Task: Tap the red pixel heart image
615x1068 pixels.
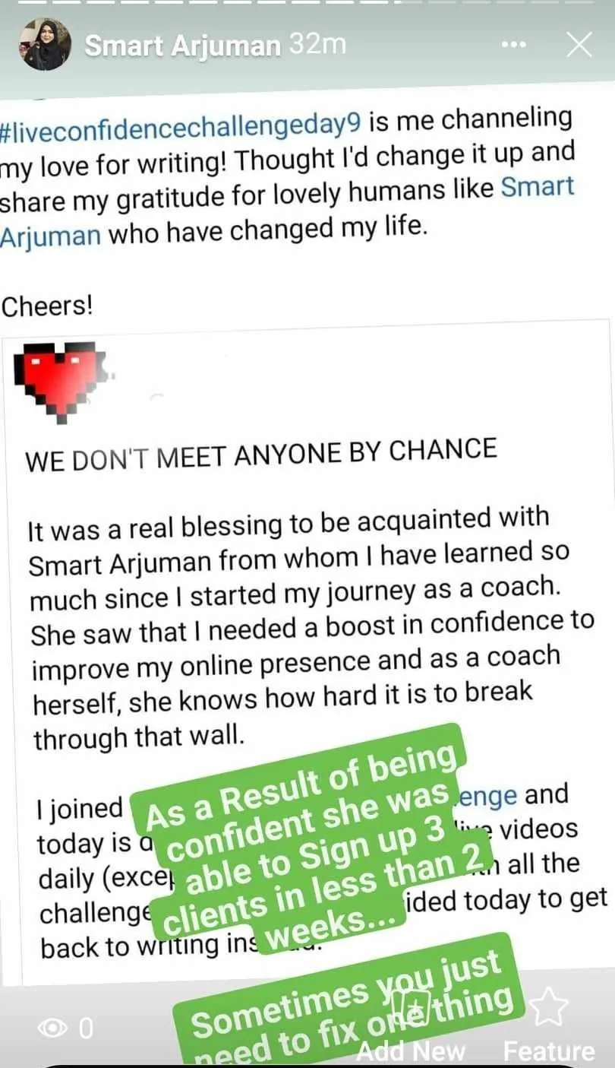Action: tap(64, 382)
